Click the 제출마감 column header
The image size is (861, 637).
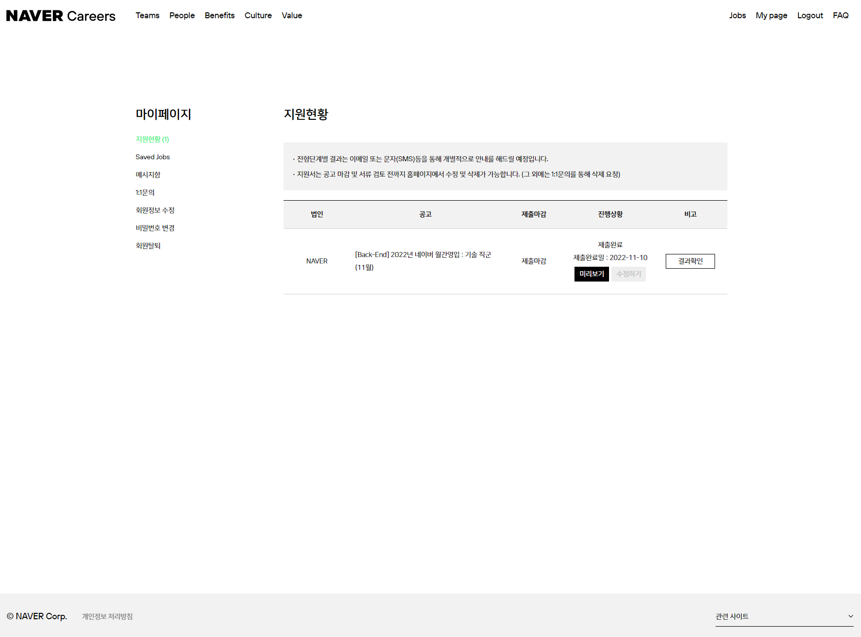(534, 214)
